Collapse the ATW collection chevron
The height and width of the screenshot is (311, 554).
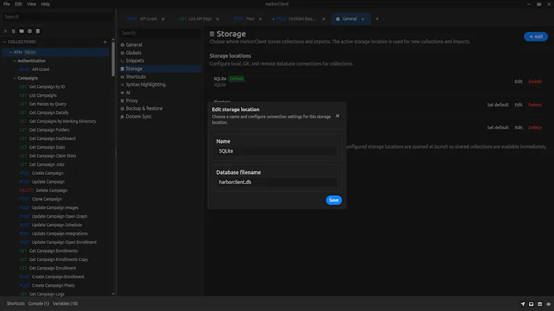pyautogui.click(x=10, y=53)
